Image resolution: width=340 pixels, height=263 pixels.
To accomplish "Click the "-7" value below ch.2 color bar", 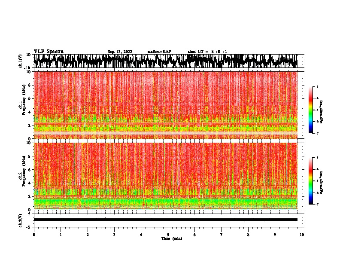I will click(x=316, y=204).
